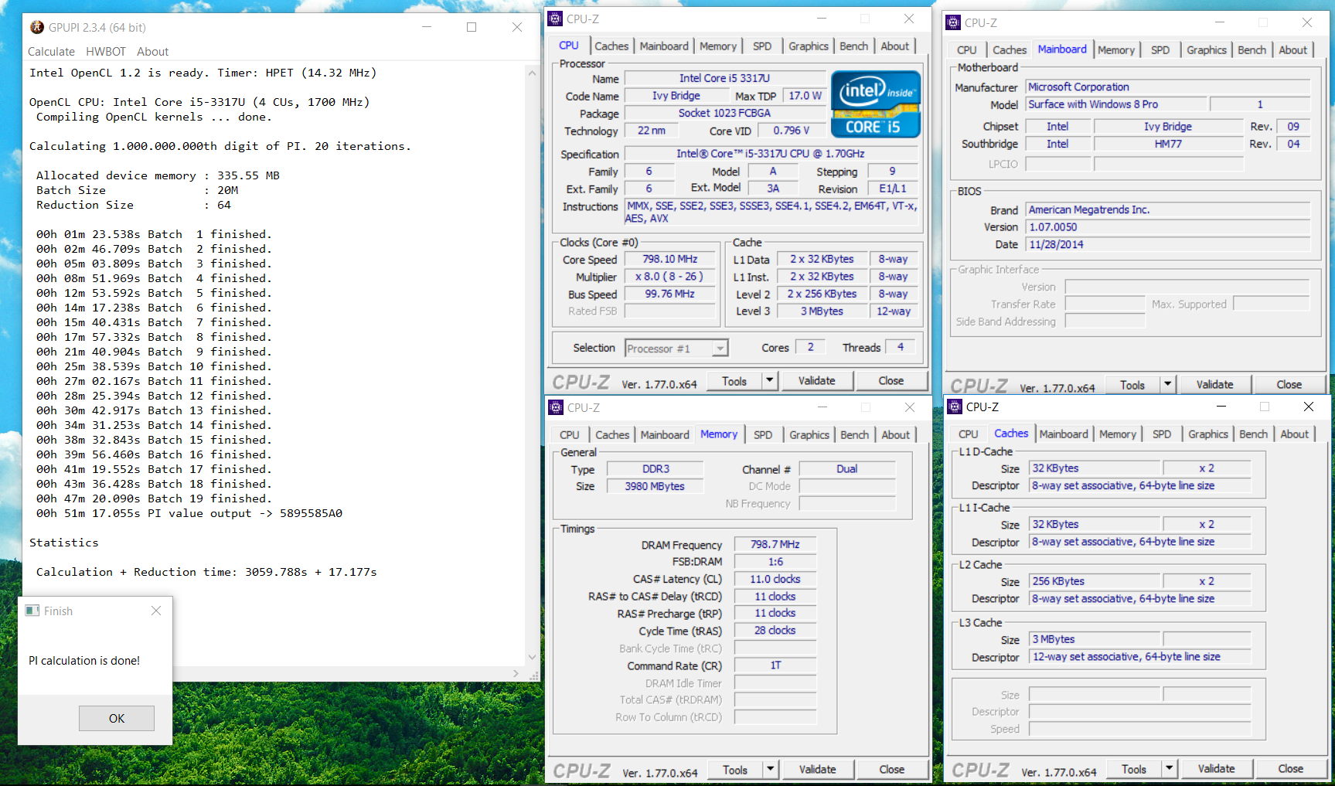This screenshot has width=1335, height=786.
Task: Click Validate in the Caches window
Action: (1216, 768)
